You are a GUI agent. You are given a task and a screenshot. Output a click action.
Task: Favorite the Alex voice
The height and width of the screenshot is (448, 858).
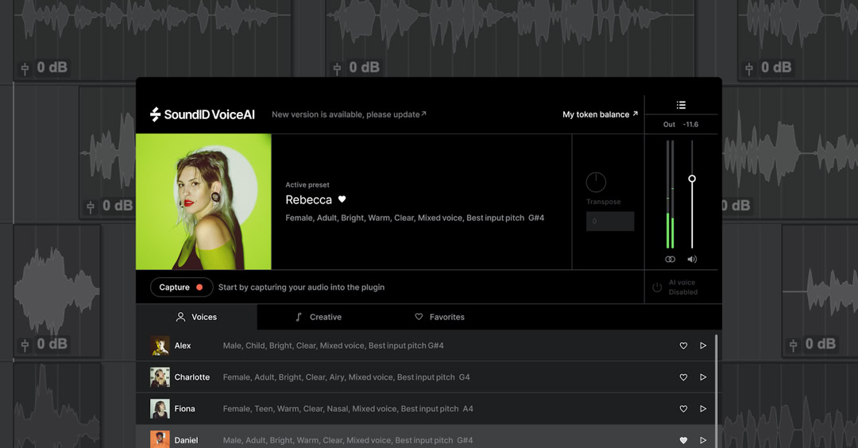683,346
